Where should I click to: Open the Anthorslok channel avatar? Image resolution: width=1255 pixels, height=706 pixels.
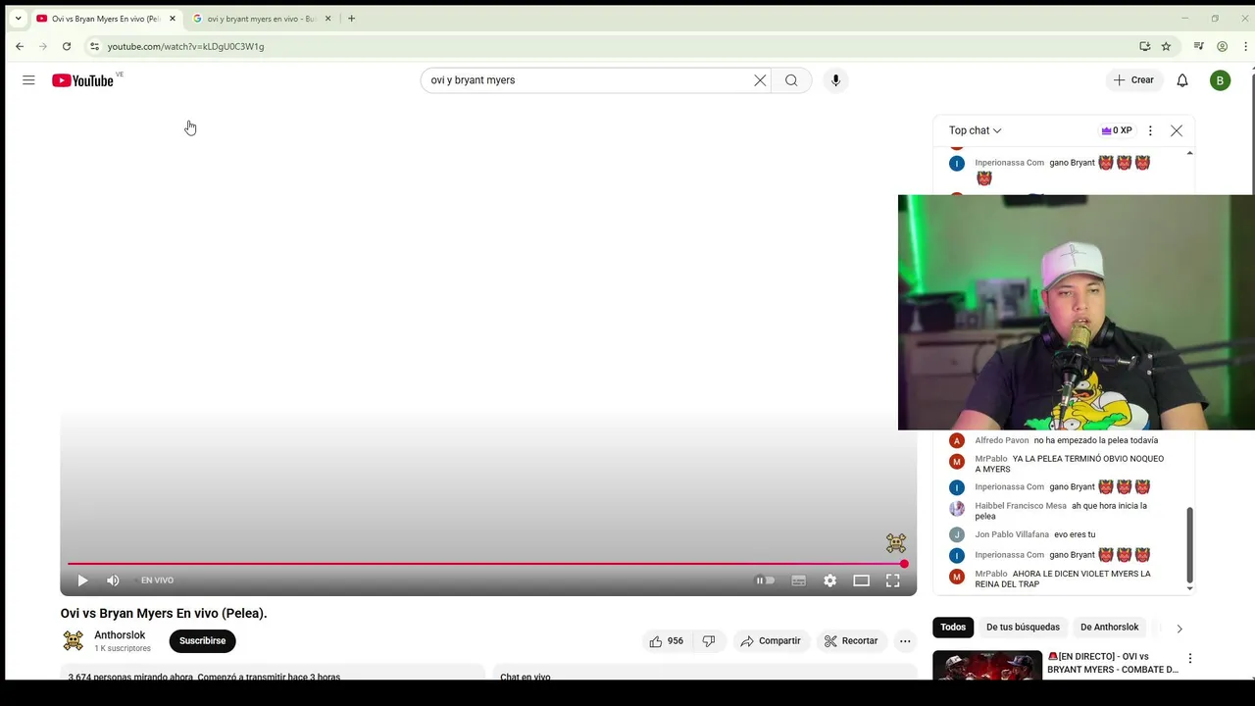click(74, 641)
